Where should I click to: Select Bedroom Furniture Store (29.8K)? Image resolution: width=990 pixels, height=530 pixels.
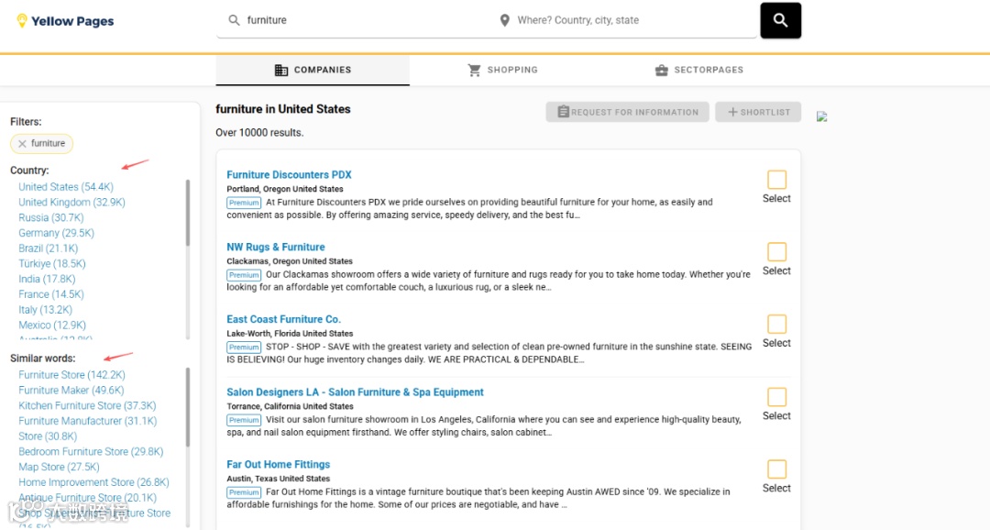pos(91,452)
